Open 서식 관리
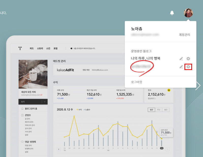The width and height of the screenshot is (203, 157). pos(28,132)
